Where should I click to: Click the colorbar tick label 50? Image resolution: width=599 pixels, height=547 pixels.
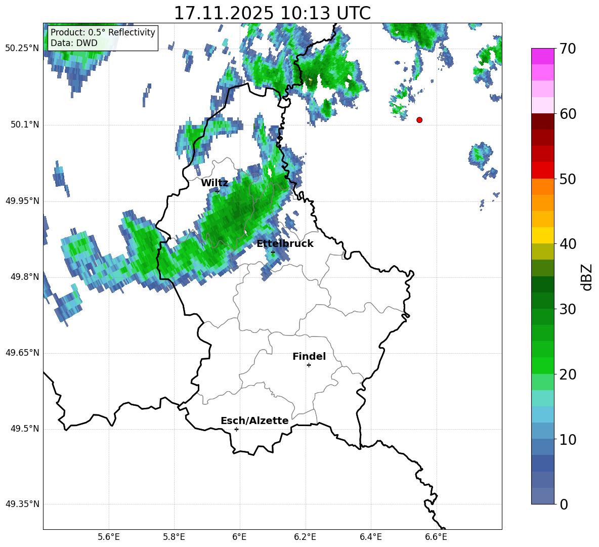pos(568,179)
